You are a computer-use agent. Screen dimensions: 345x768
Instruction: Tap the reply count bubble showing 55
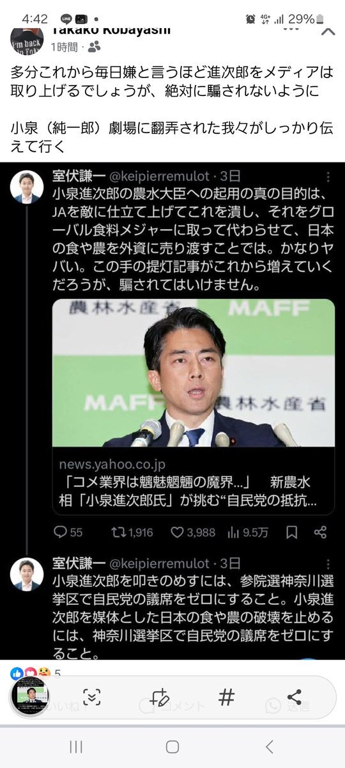[x=68, y=532]
